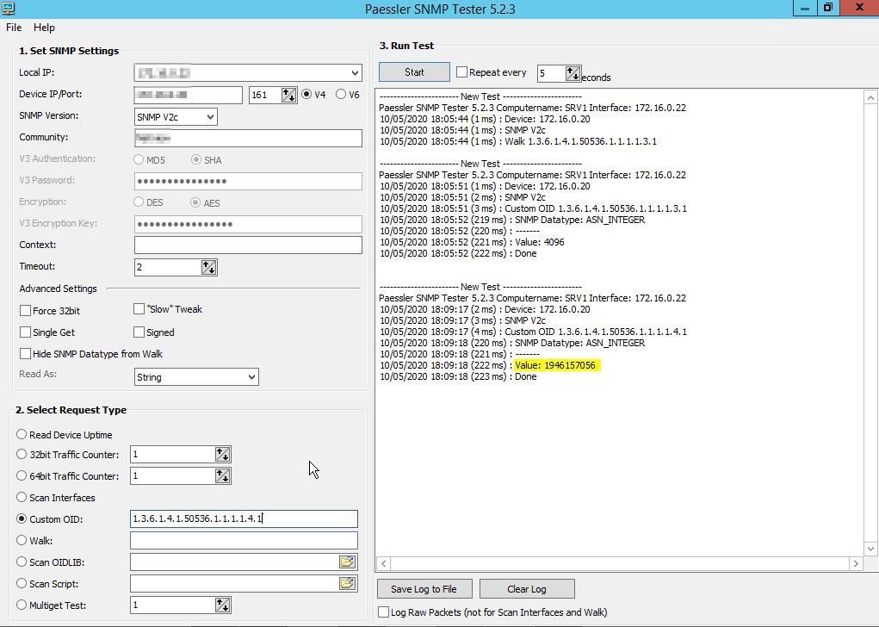This screenshot has height=627, width=879.
Task: Click the Repeat interval spinner arrows
Action: 573,73
